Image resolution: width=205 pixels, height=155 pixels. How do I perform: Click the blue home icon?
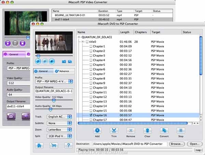click(x=39, y=145)
